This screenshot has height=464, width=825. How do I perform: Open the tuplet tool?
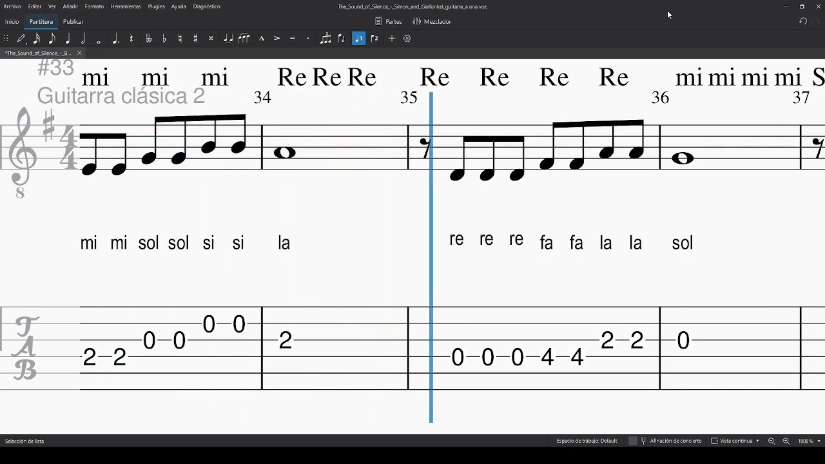325,39
